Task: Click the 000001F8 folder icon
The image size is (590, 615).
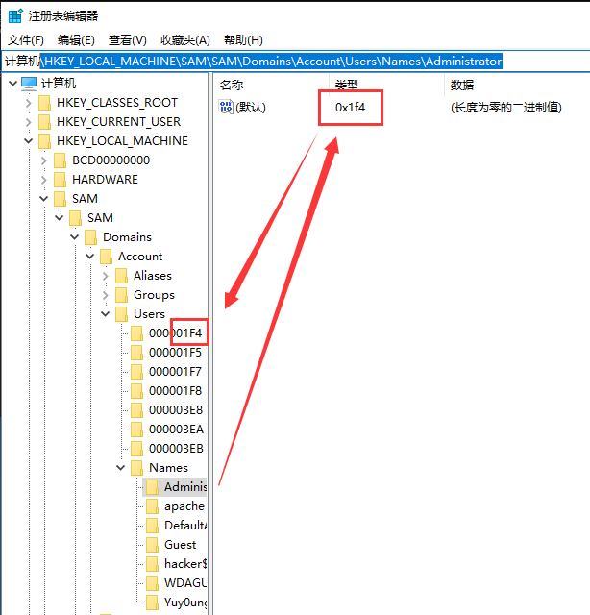Action: [136, 391]
